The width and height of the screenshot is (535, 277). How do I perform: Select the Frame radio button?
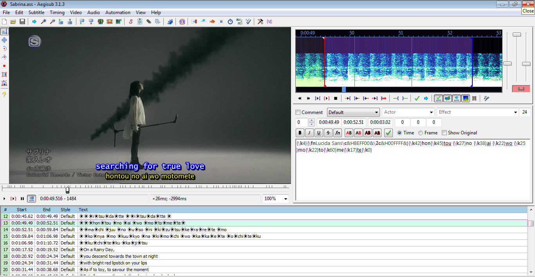[x=421, y=133]
